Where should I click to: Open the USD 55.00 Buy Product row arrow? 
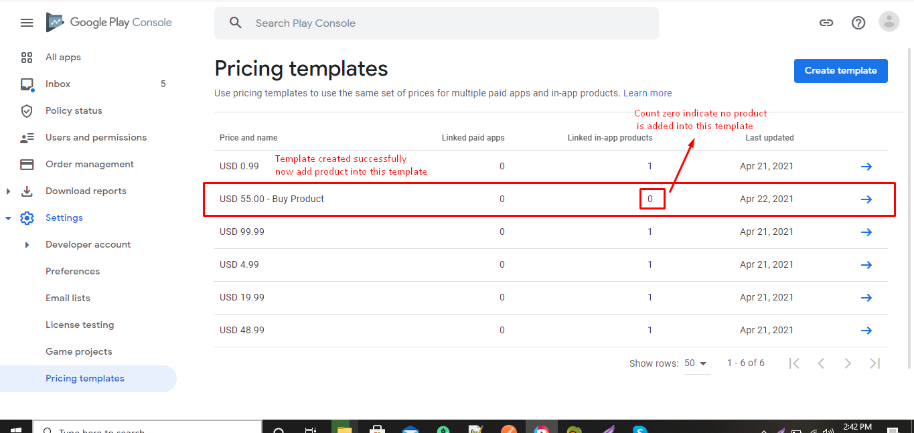[866, 199]
